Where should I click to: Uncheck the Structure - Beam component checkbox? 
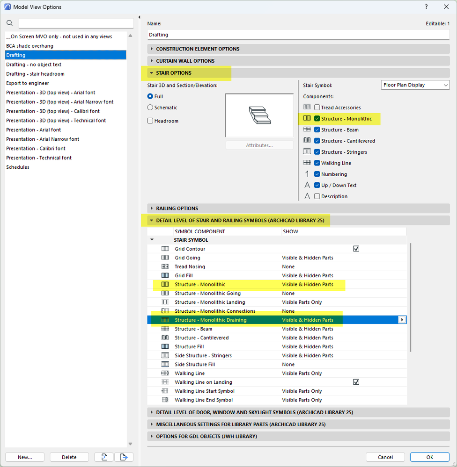coord(317,129)
